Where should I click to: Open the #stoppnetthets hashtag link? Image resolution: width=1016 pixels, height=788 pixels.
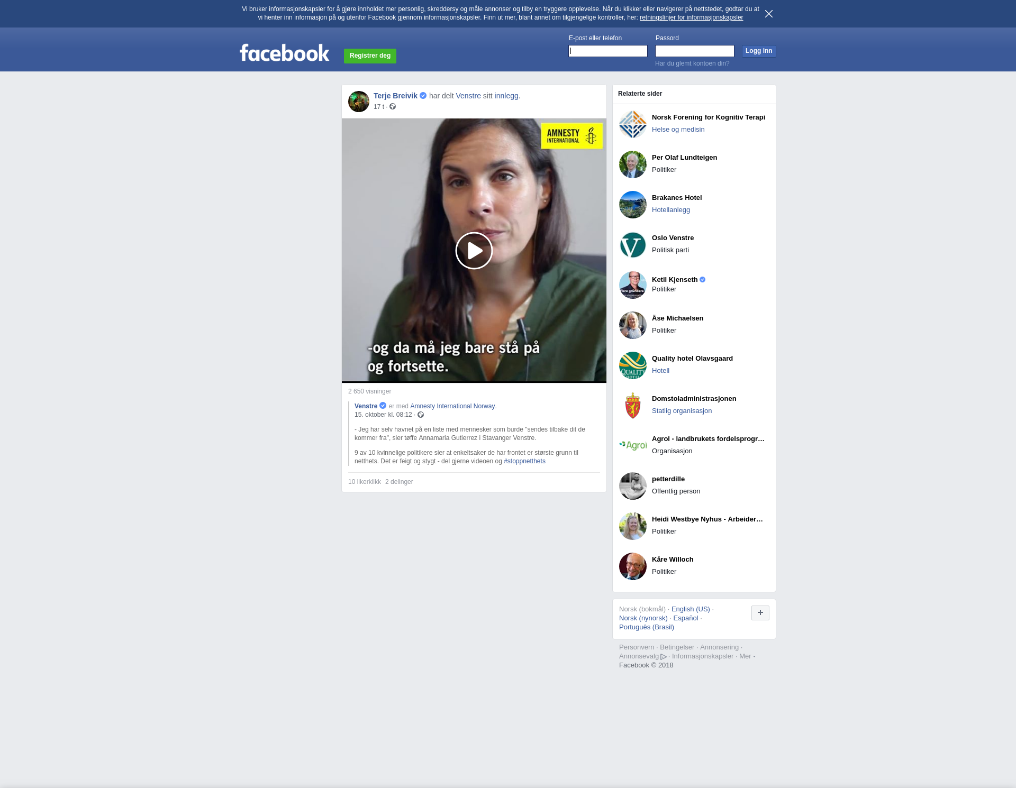pyautogui.click(x=524, y=461)
